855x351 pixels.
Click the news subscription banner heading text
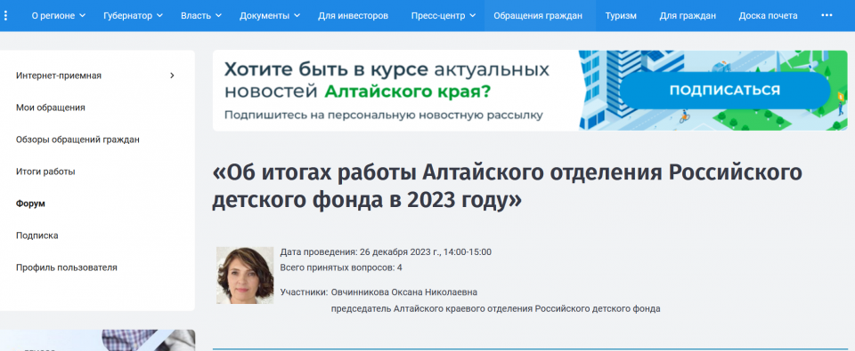point(387,80)
